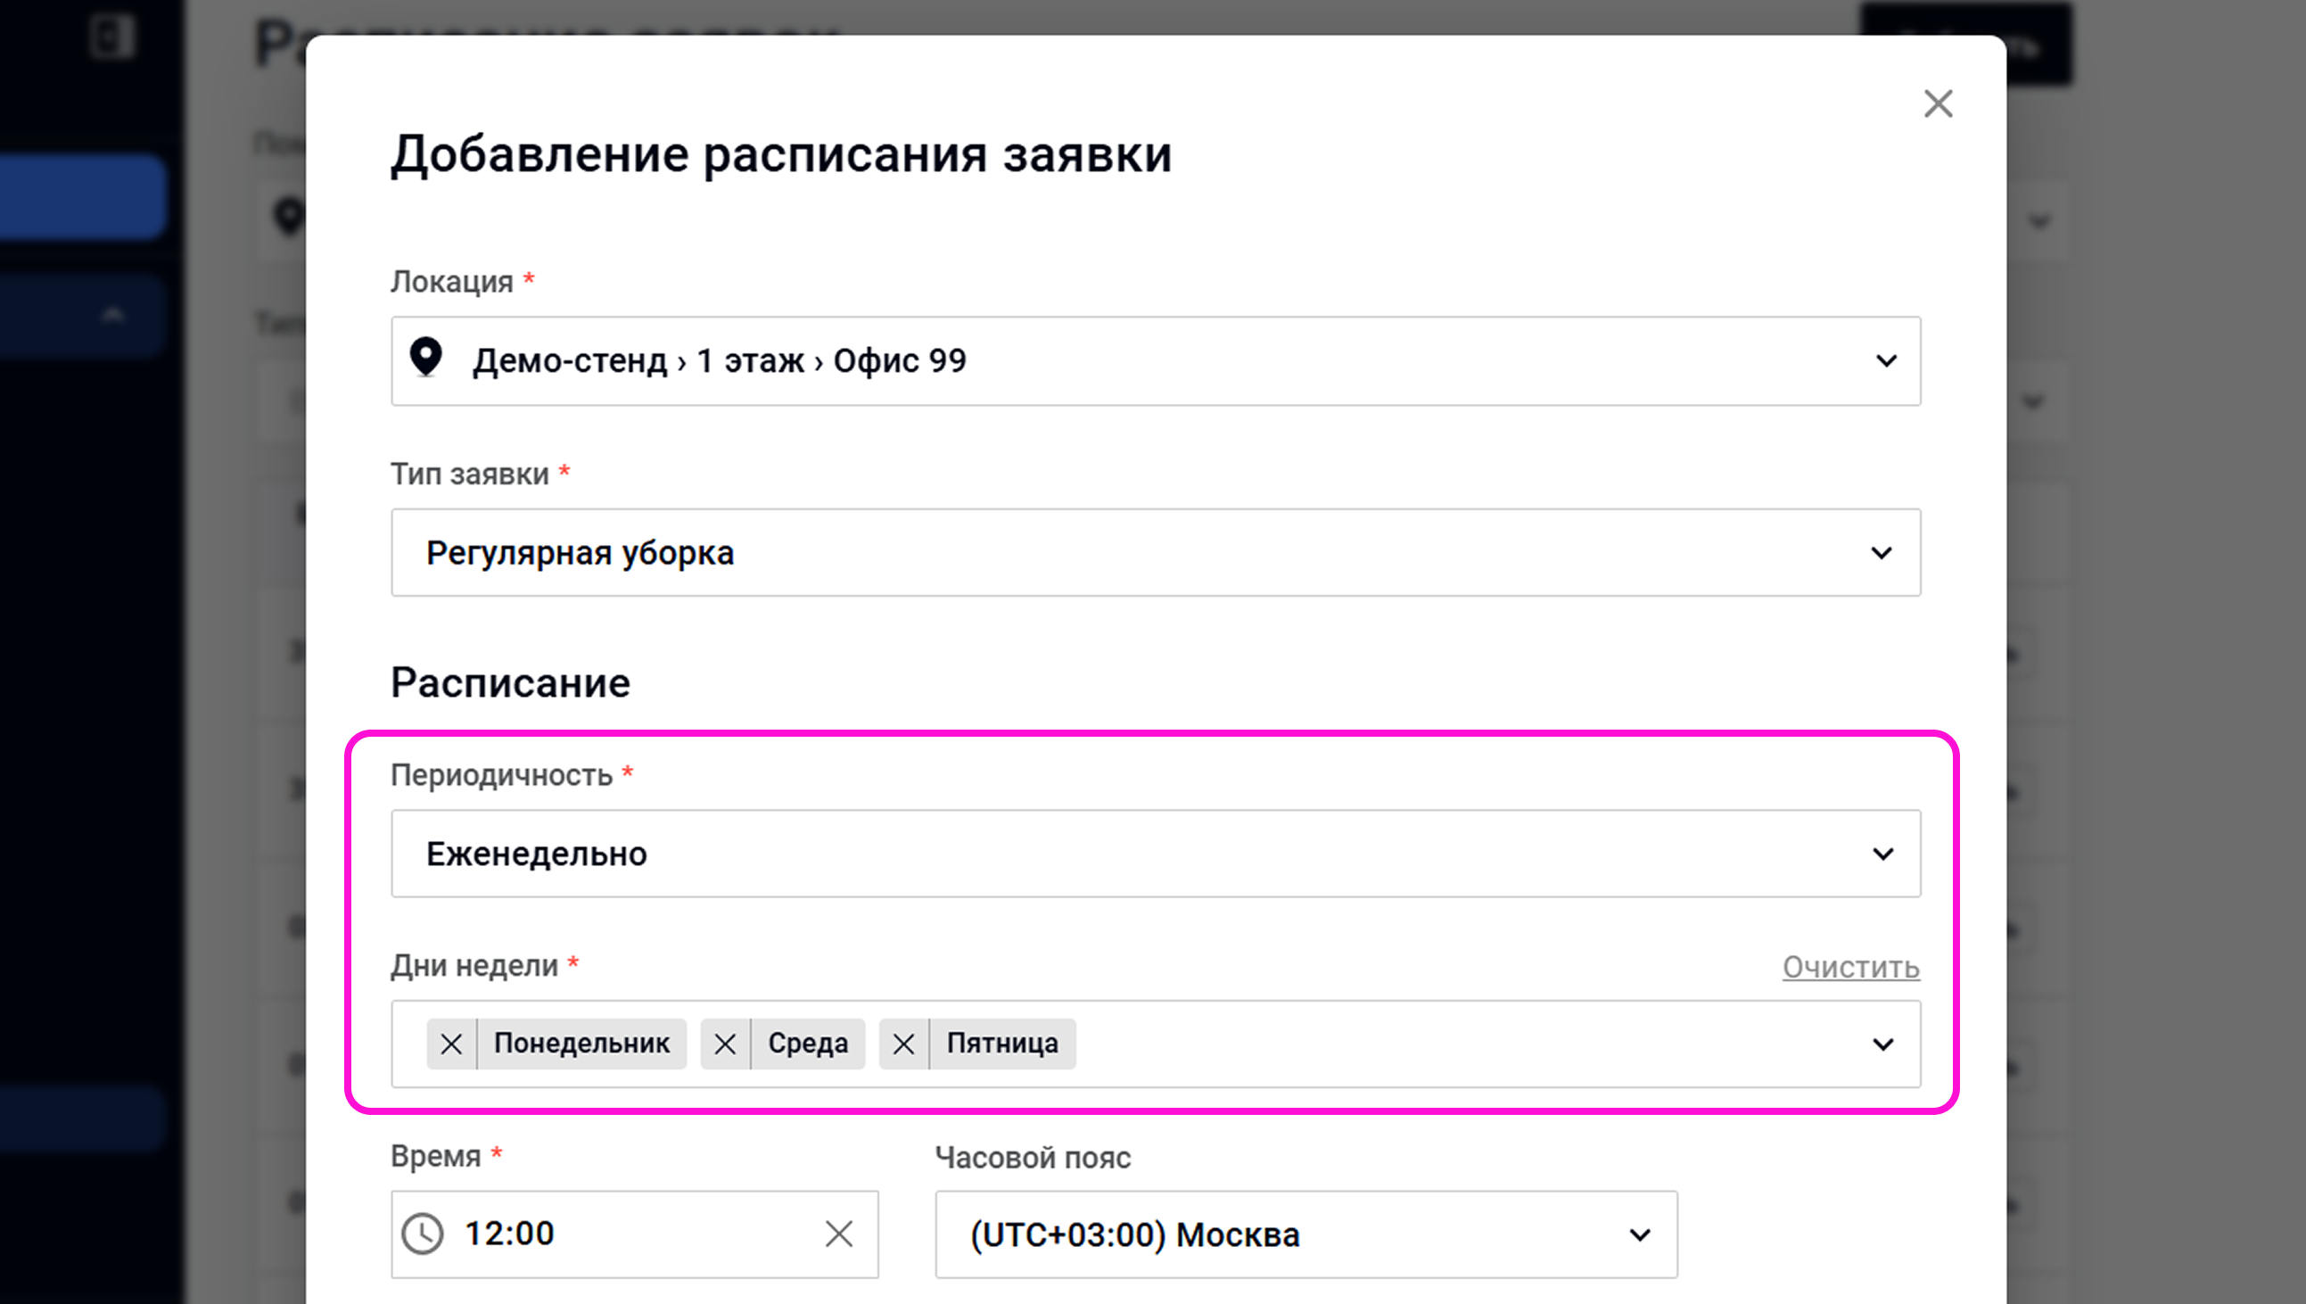Open the Периодичность chevron
The image size is (2306, 1304).
click(x=1882, y=854)
